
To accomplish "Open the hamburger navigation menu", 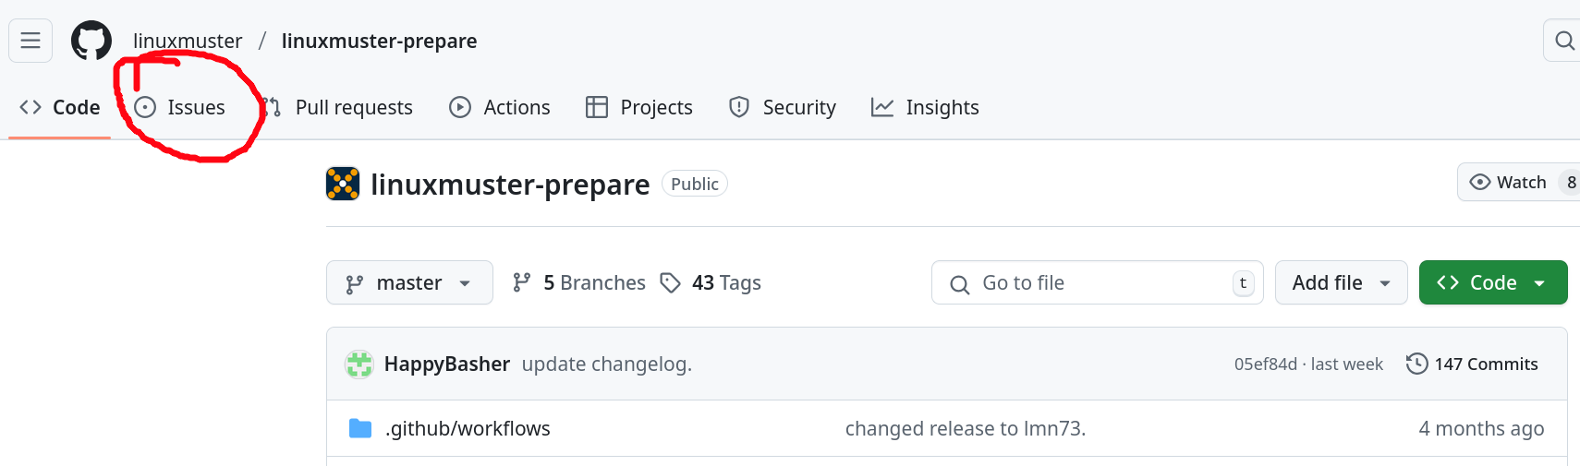I will pos(30,41).
